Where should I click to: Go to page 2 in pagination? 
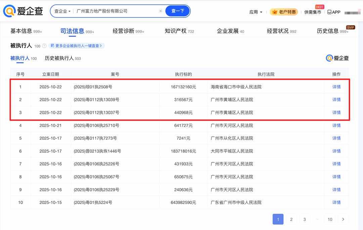click(291, 219)
